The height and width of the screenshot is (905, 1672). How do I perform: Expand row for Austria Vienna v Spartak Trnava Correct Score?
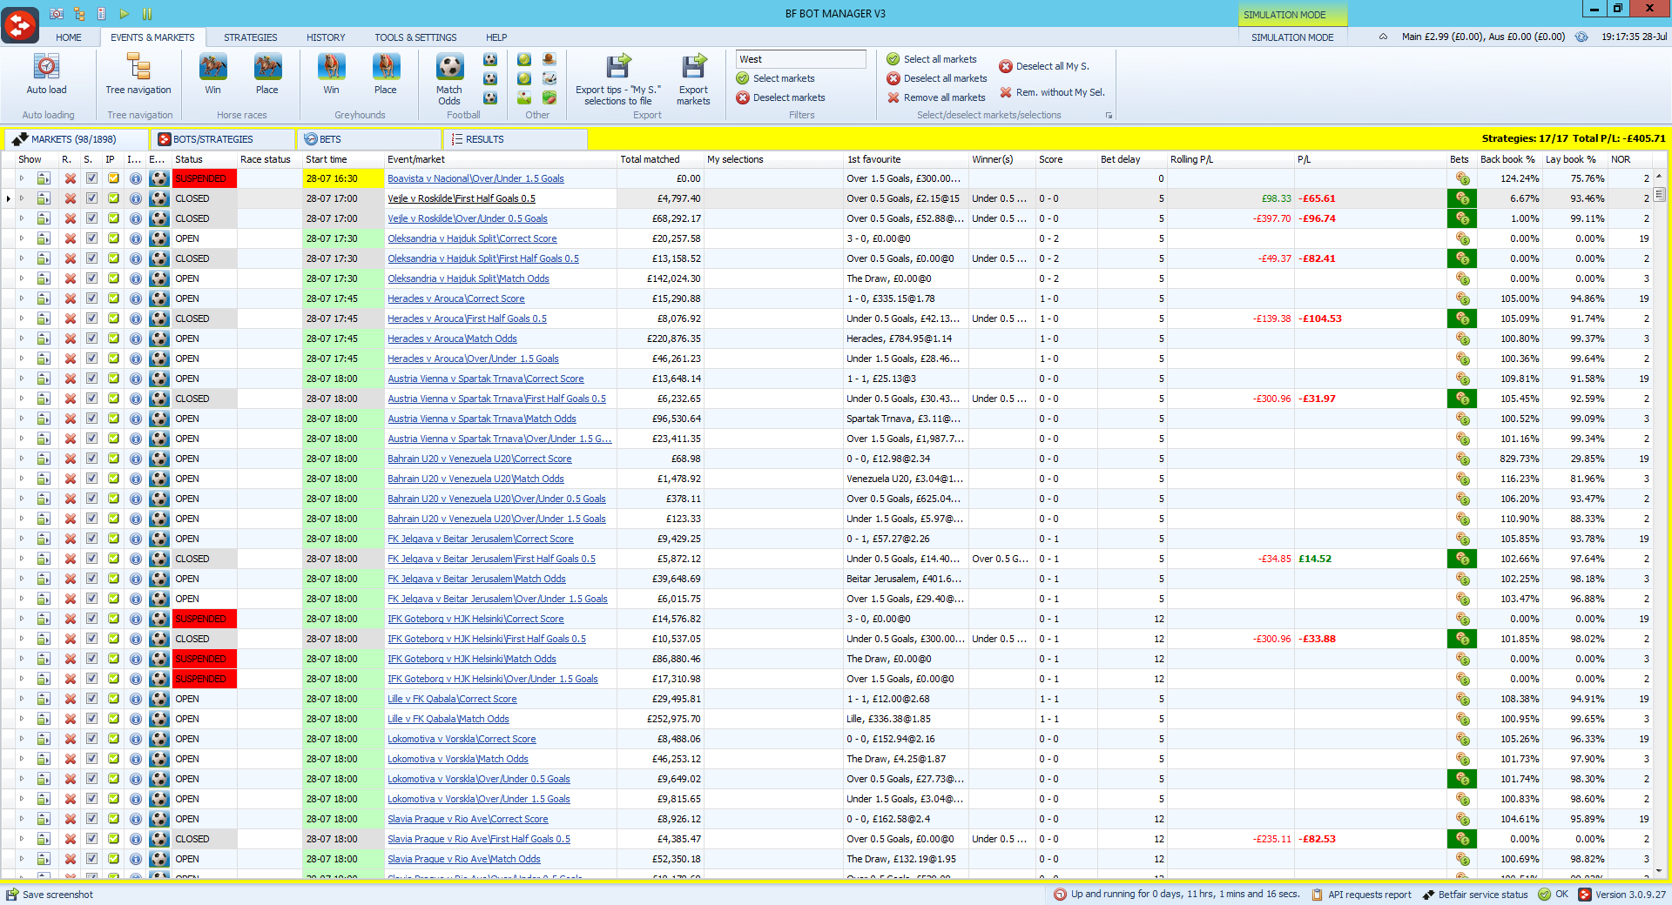pyautogui.click(x=22, y=379)
